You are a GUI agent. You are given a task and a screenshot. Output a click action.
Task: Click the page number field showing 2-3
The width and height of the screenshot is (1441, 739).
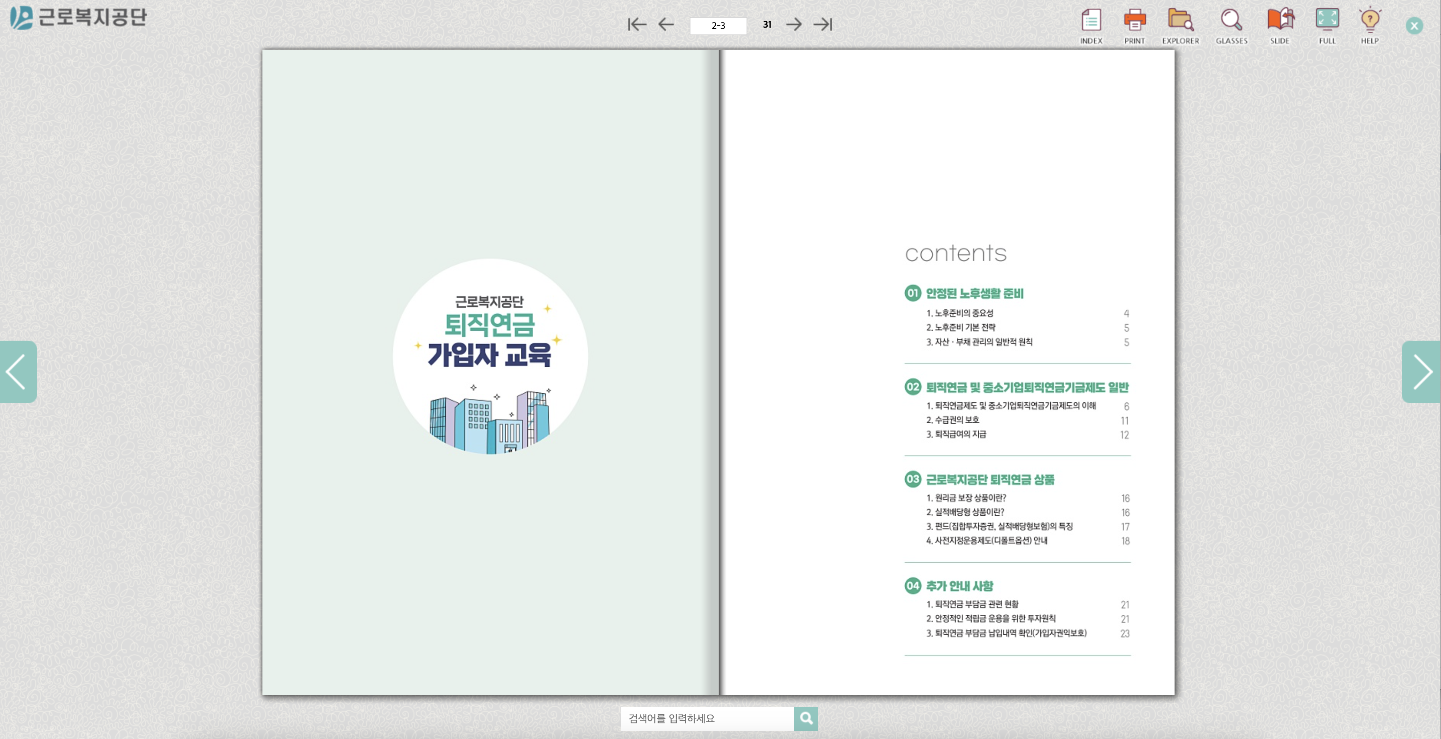pyautogui.click(x=718, y=26)
